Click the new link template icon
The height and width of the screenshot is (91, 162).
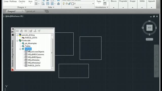tap(31, 31)
